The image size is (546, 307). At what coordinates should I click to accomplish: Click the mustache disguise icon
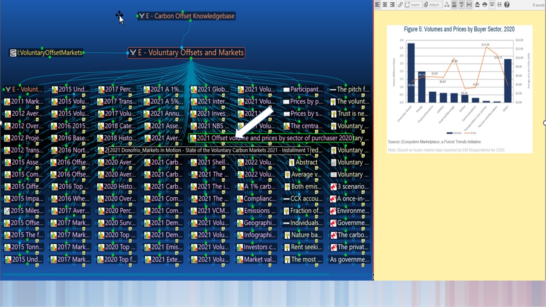(477, 5)
